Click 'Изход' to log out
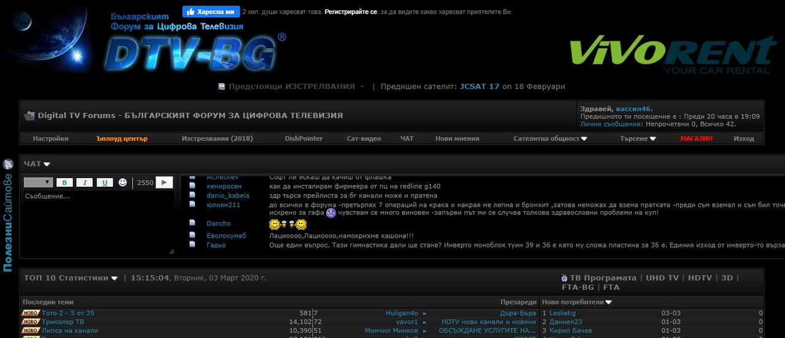This screenshot has width=785, height=338. click(744, 138)
